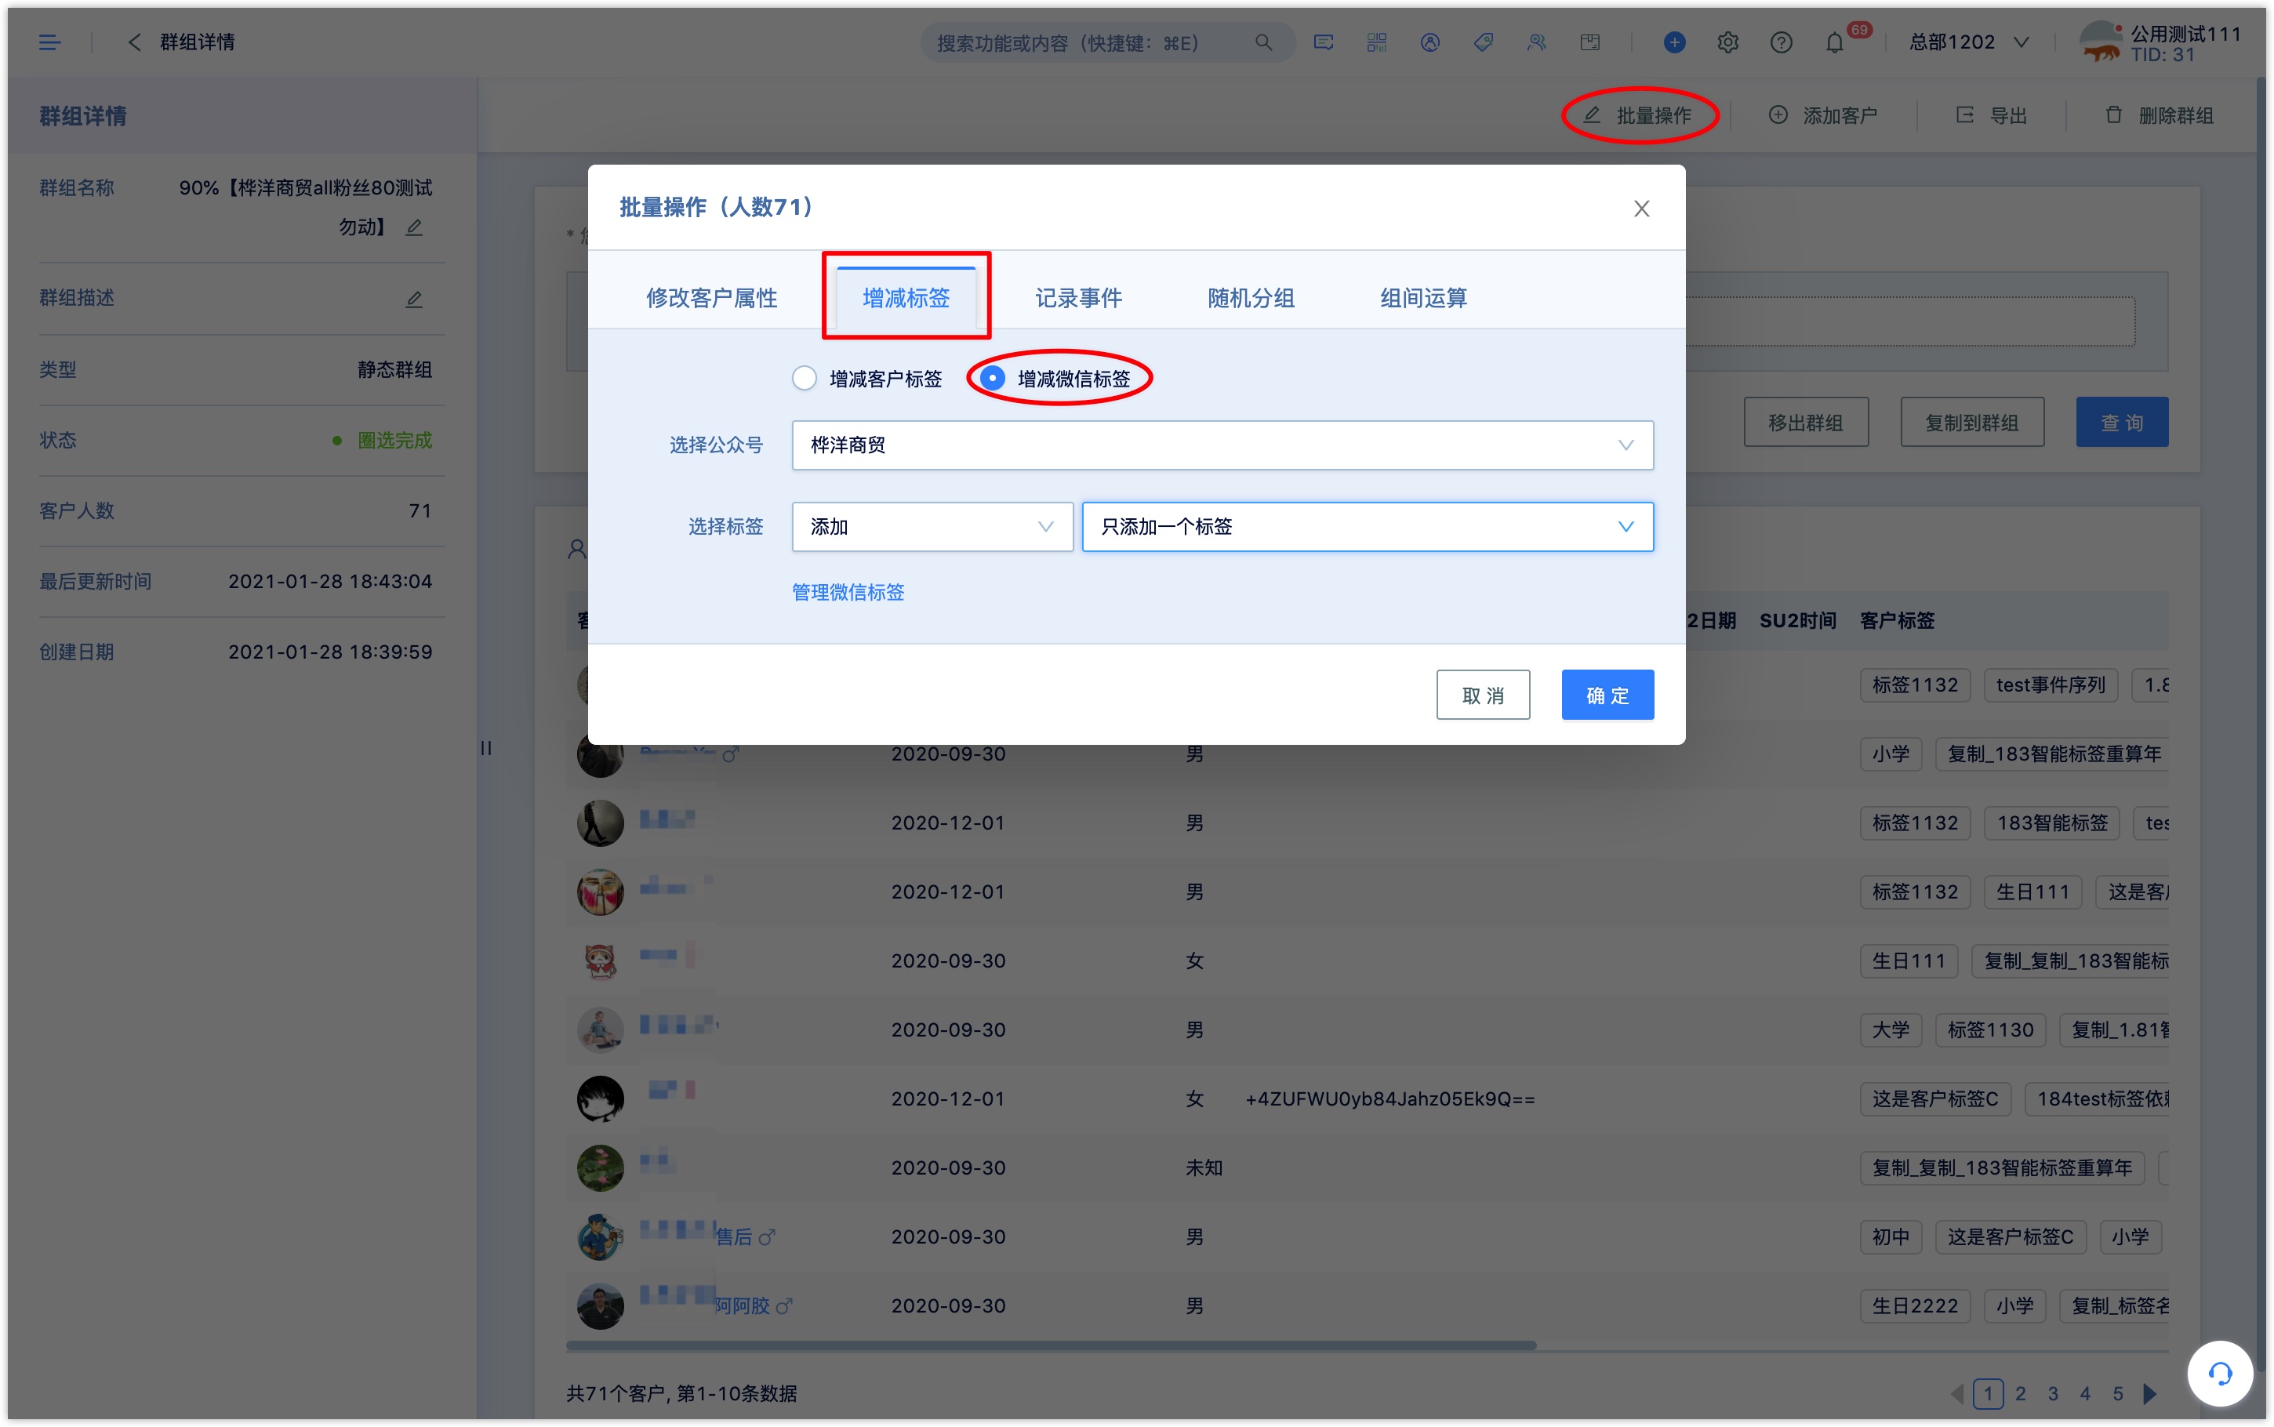Click 批量操作 toolbar button
The height and width of the screenshot is (1427, 2274).
coord(1638,115)
